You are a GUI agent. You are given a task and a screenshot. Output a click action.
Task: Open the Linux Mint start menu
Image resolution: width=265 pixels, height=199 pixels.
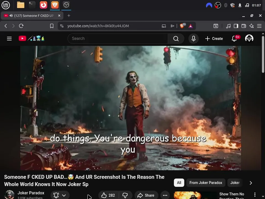pos(6,5)
